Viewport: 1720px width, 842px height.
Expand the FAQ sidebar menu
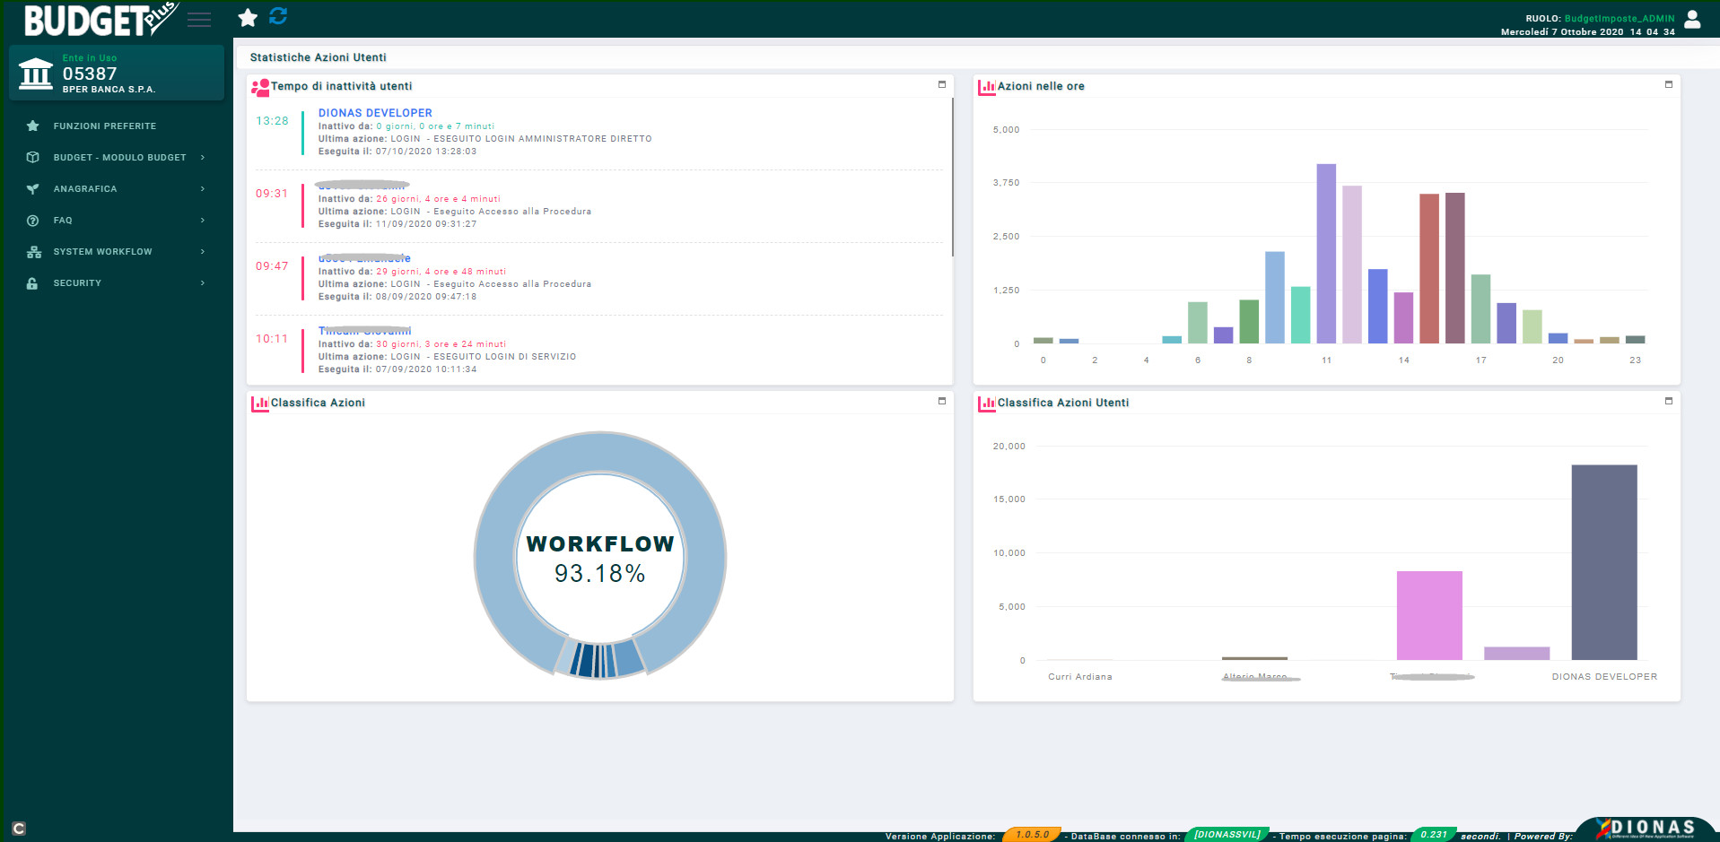63,221
